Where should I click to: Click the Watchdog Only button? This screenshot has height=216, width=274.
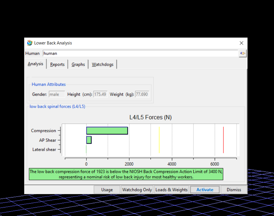pos(137,189)
